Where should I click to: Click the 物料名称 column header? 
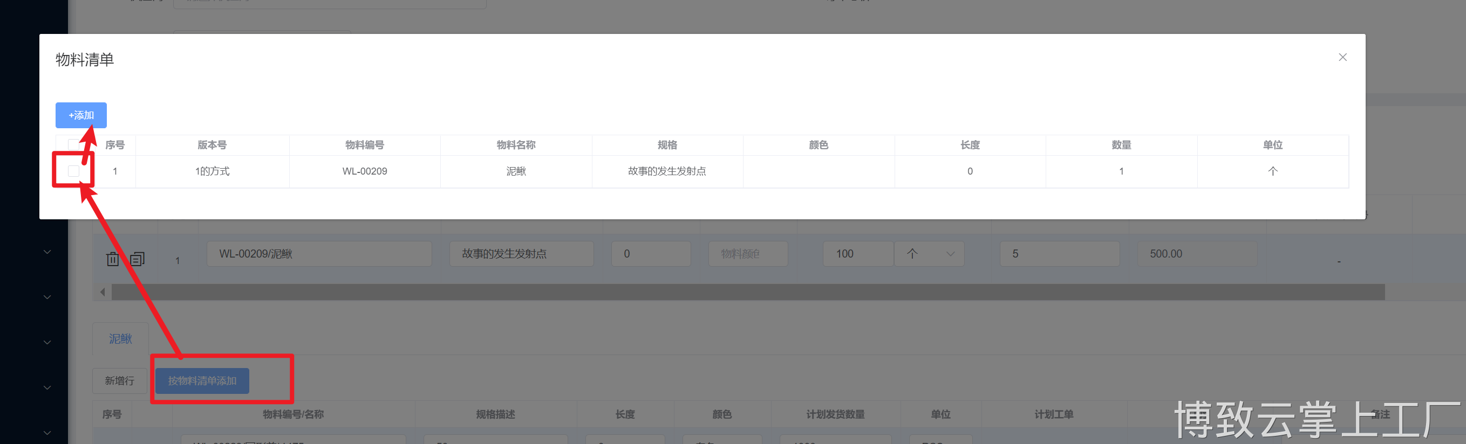click(x=516, y=145)
